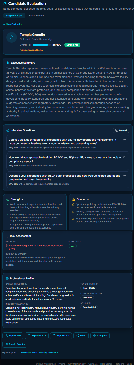Screen dimensions: 134x365
Task: Click the Temple Grandin name heading
Action: [x=32, y=35]
